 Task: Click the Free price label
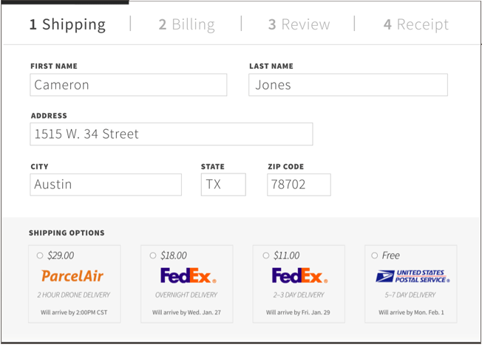click(x=391, y=255)
